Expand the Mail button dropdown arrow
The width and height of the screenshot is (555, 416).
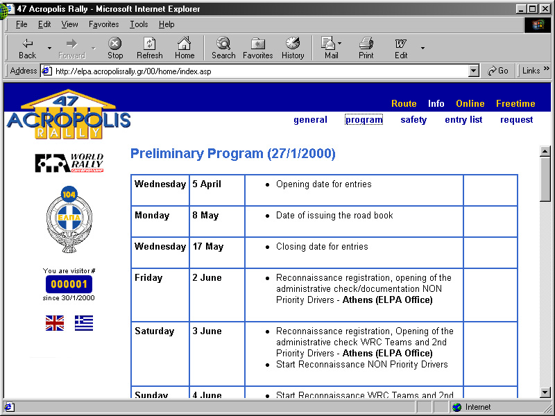[340, 43]
